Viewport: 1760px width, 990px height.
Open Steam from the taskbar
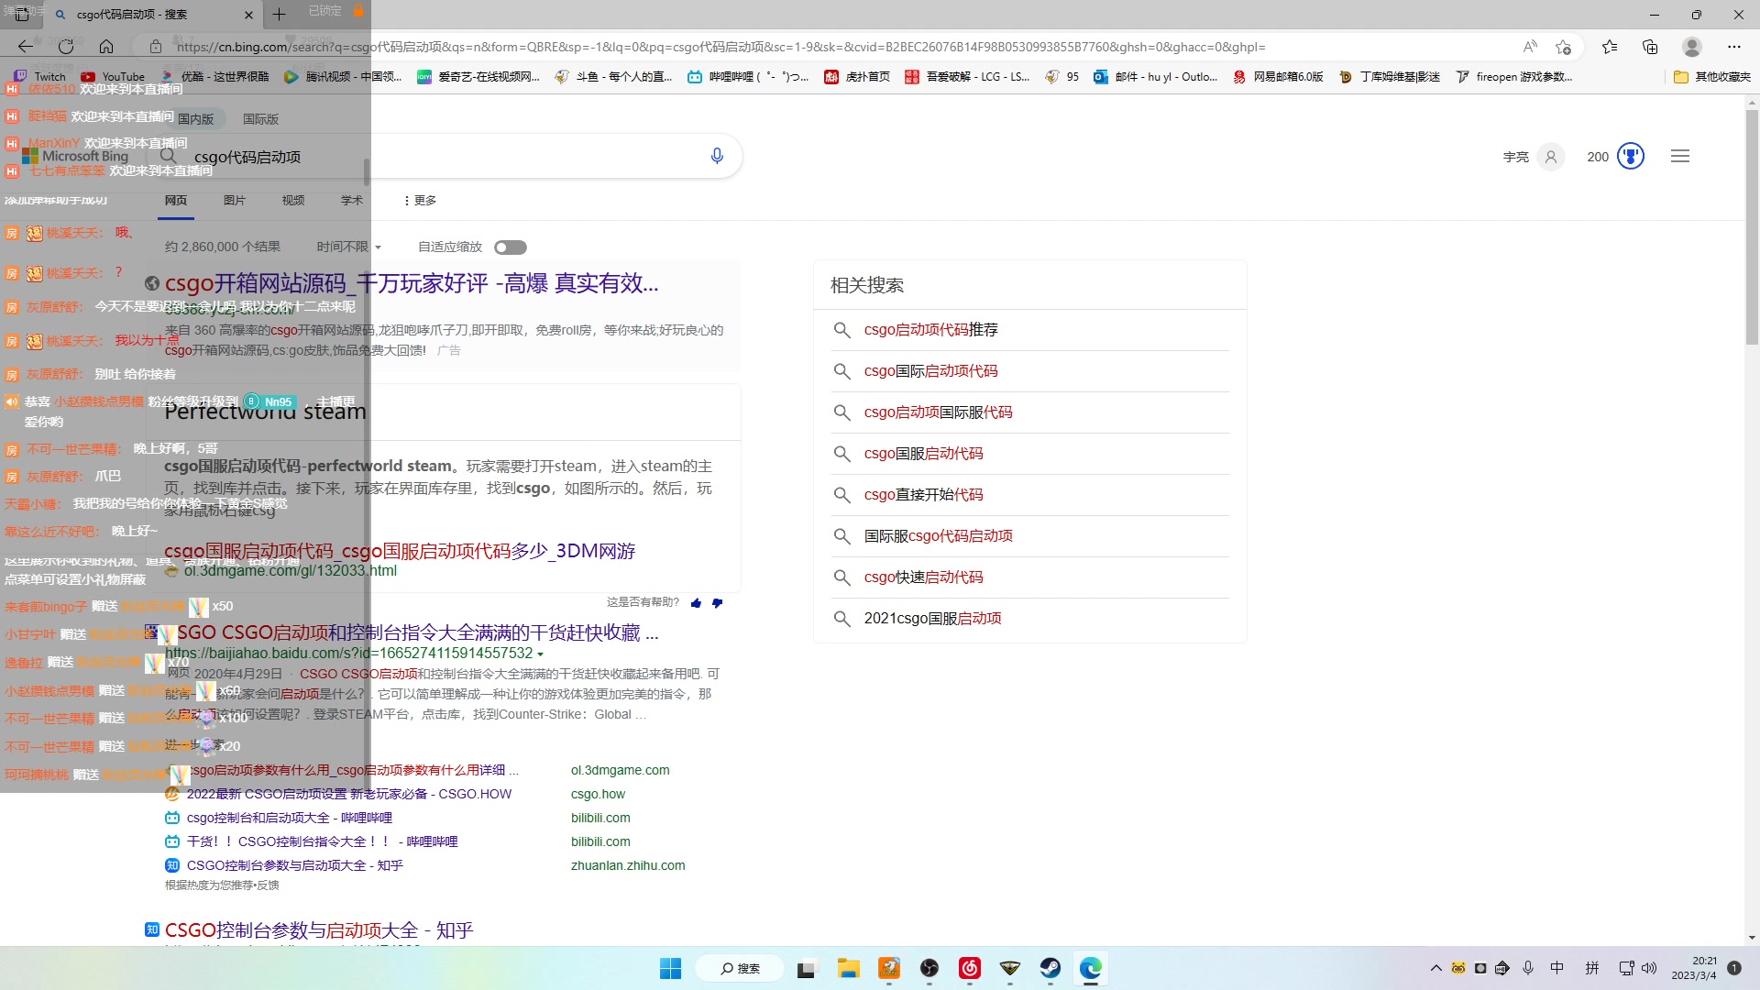1050,968
